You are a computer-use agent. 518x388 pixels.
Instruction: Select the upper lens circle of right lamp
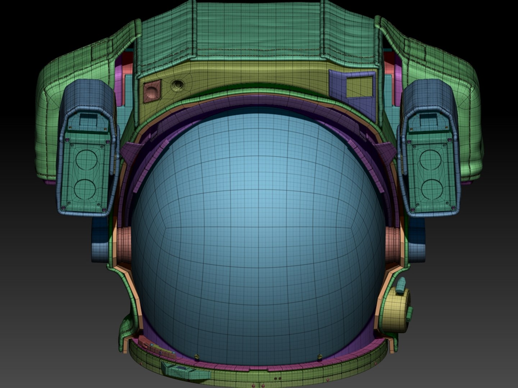click(431, 160)
